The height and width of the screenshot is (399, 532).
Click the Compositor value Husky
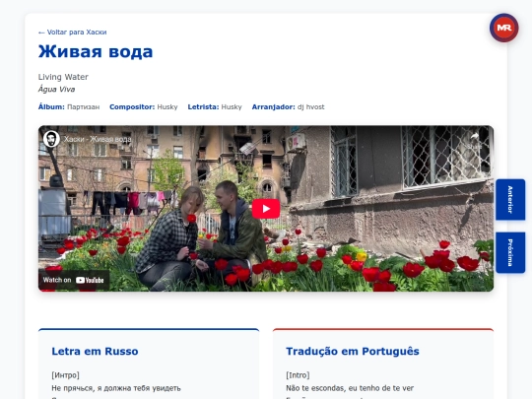pyautogui.click(x=167, y=106)
